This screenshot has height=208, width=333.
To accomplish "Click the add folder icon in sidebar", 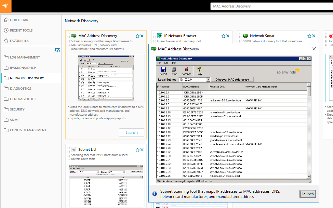I will [57, 50].
